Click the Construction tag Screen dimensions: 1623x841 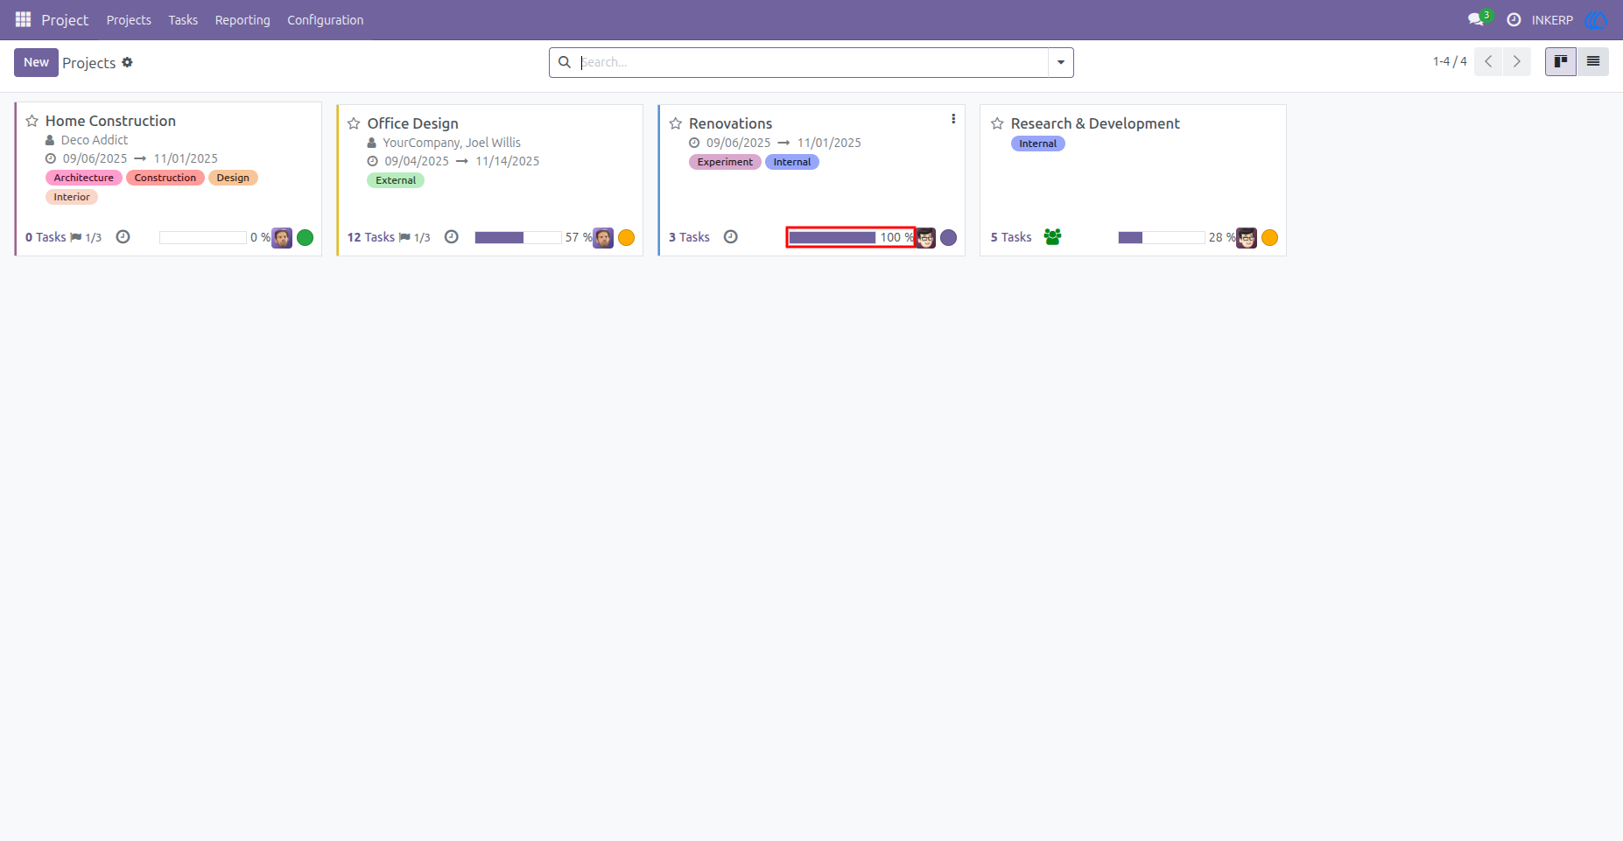click(x=165, y=178)
